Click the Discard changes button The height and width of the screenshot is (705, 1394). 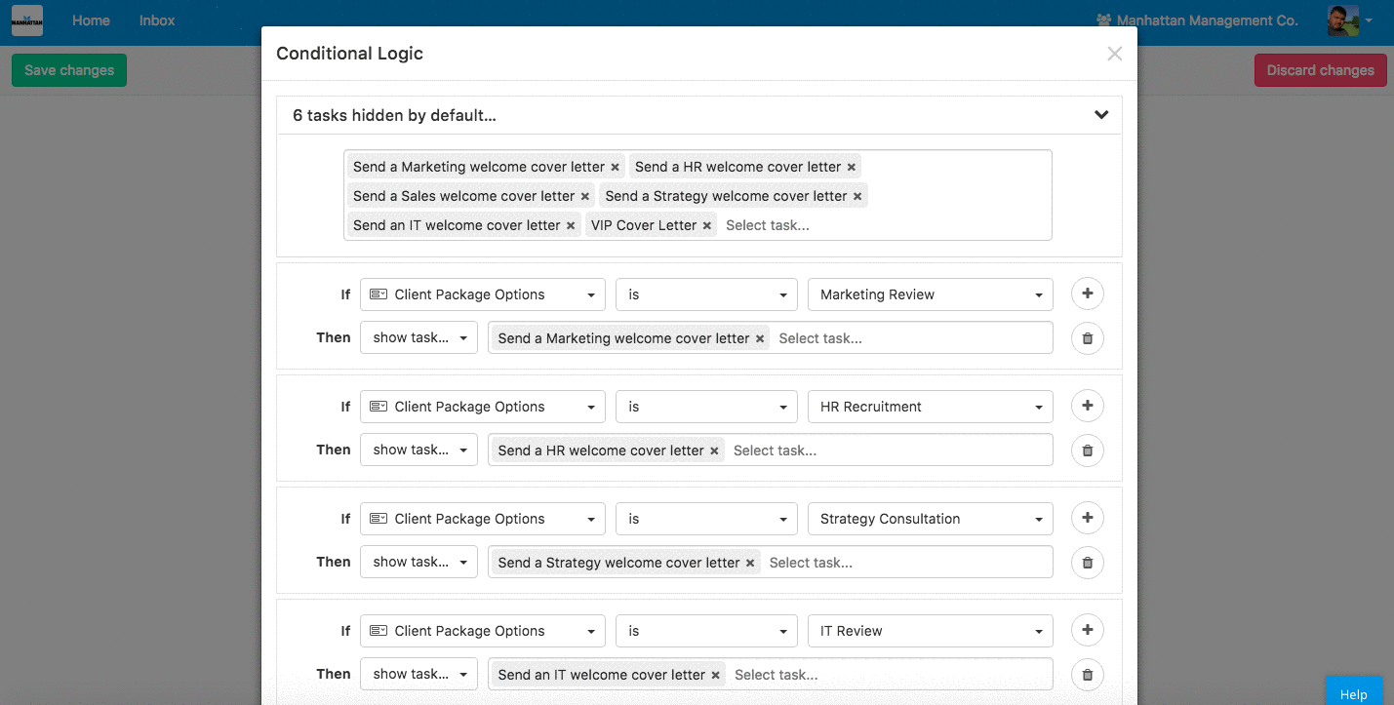(1320, 70)
